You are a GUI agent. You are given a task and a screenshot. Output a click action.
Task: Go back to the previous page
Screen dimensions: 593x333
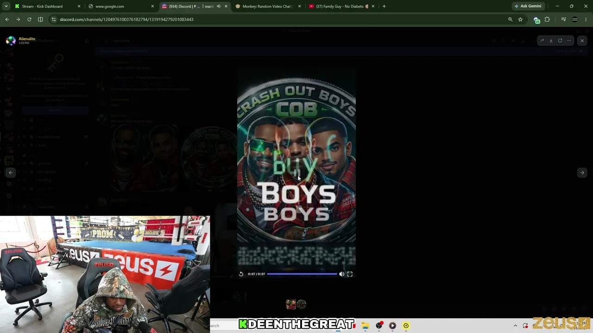coord(7,19)
